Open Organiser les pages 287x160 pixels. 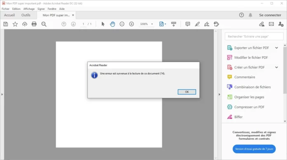(249, 97)
